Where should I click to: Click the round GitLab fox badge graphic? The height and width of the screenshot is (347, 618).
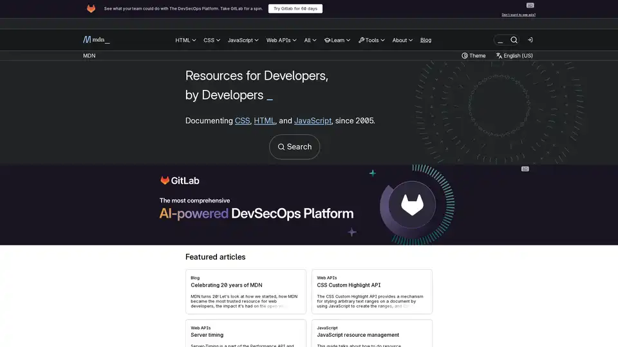click(412, 204)
